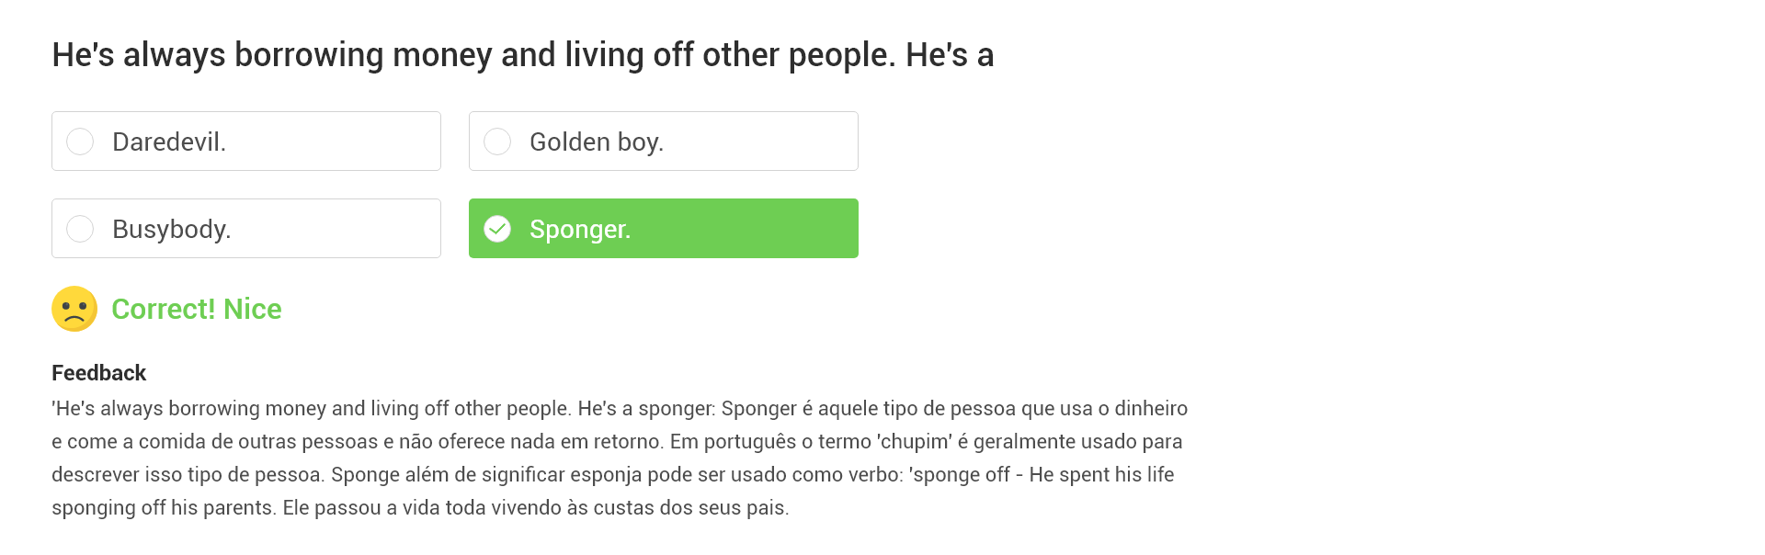Click the "Golden boy." option label text
Image resolution: width=1765 pixels, height=555 pixels.
596,142
